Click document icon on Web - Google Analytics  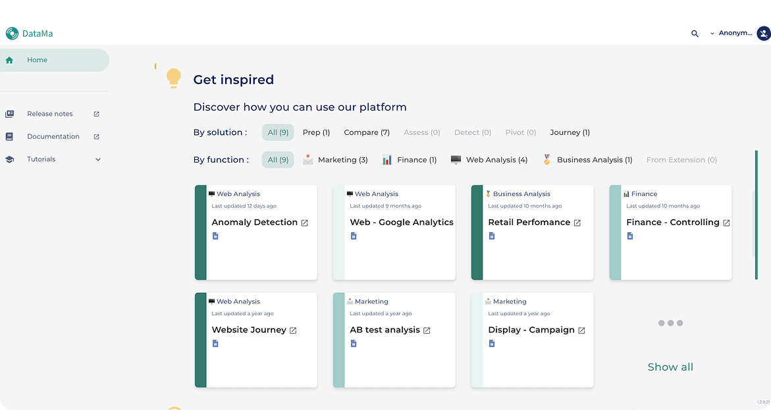pyautogui.click(x=354, y=236)
